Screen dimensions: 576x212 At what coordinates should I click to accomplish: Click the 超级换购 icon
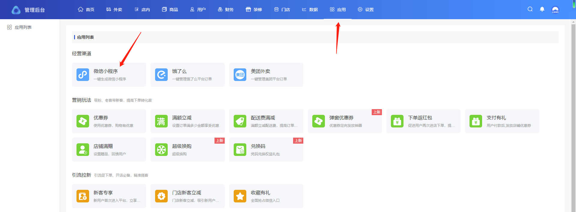[161, 150]
